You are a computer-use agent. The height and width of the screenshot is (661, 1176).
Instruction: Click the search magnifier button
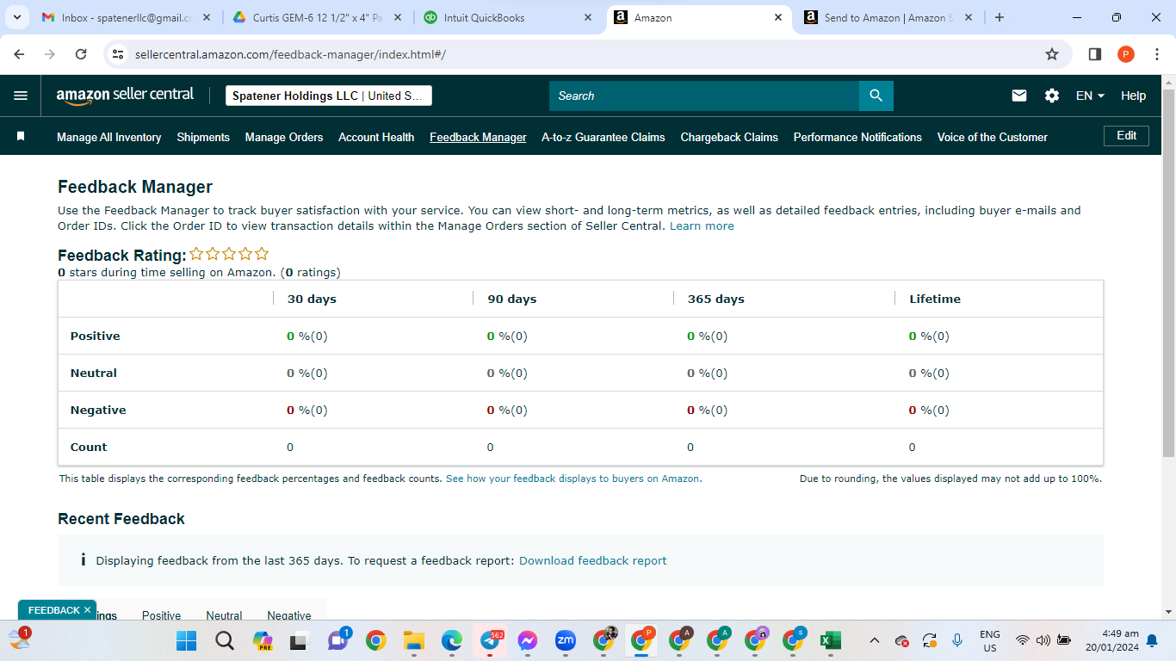tap(876, 96)
